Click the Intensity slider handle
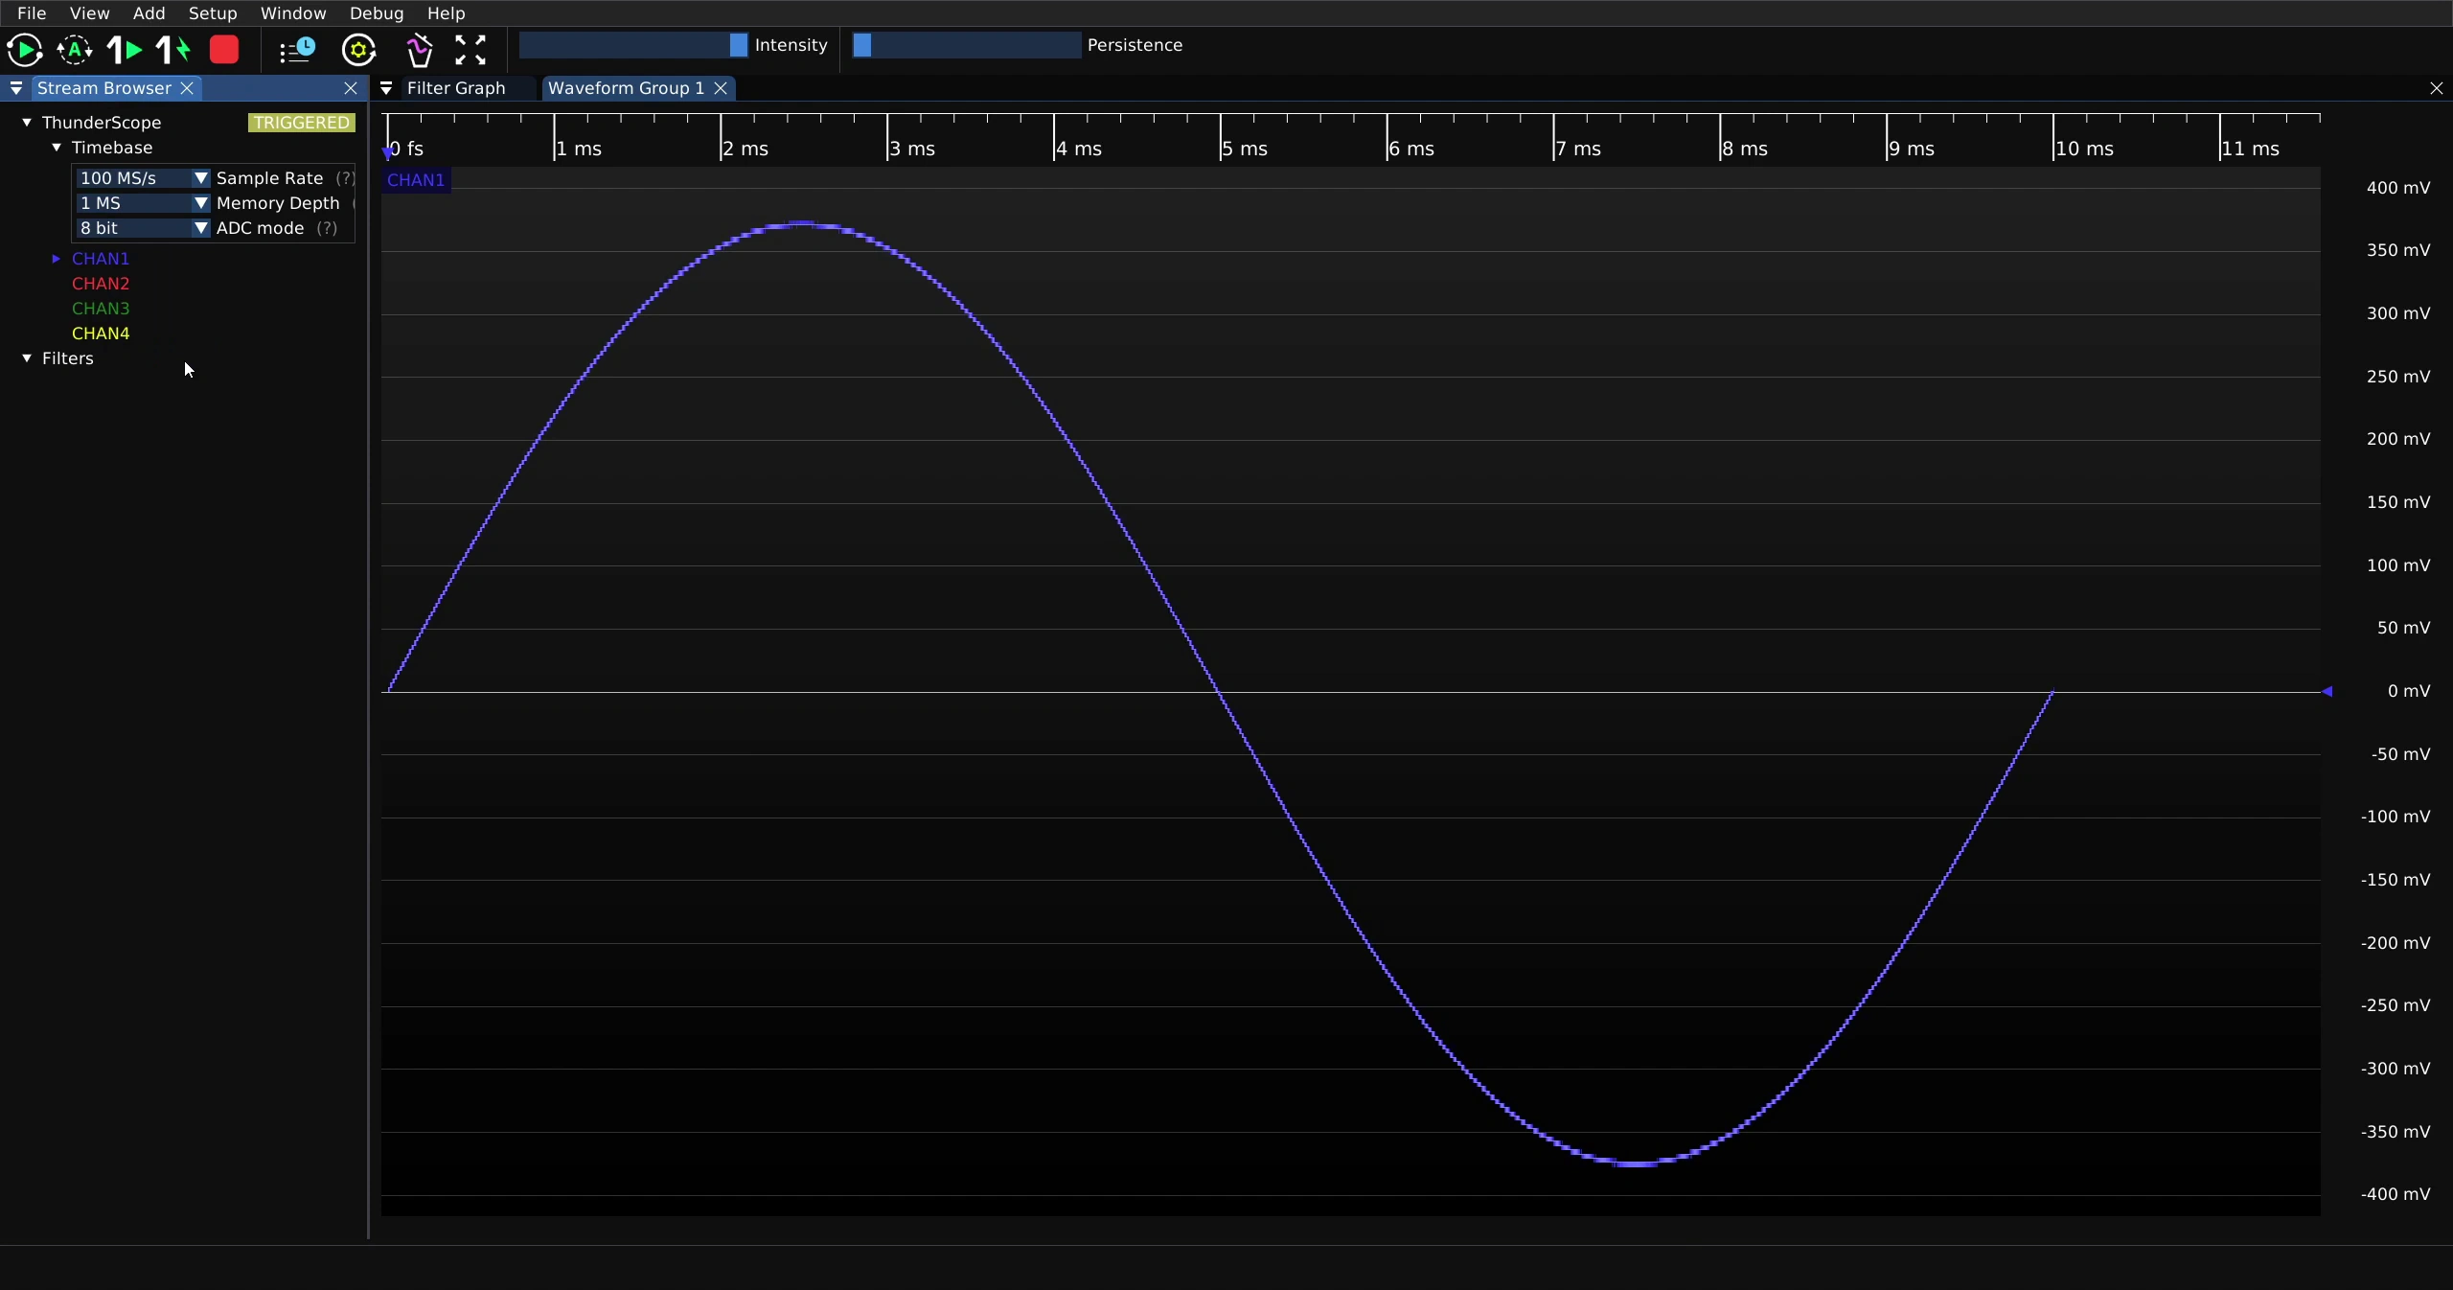The height and width of the screenshot is (1290, 2453). pos(738,45)
